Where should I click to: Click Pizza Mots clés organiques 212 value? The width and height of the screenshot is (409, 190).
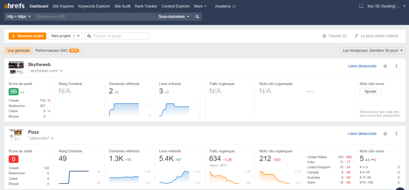coord(265,159)
